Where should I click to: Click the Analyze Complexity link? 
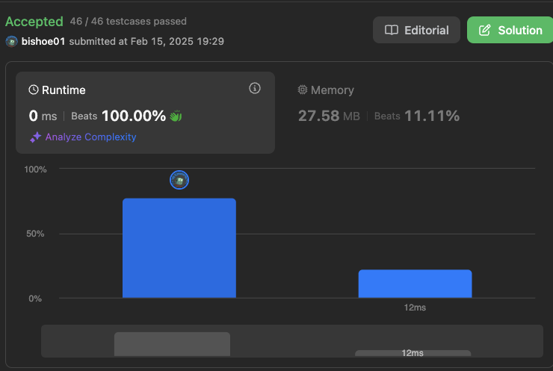pos(90,137)
